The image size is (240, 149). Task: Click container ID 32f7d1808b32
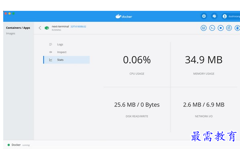[x=78, y=27]
